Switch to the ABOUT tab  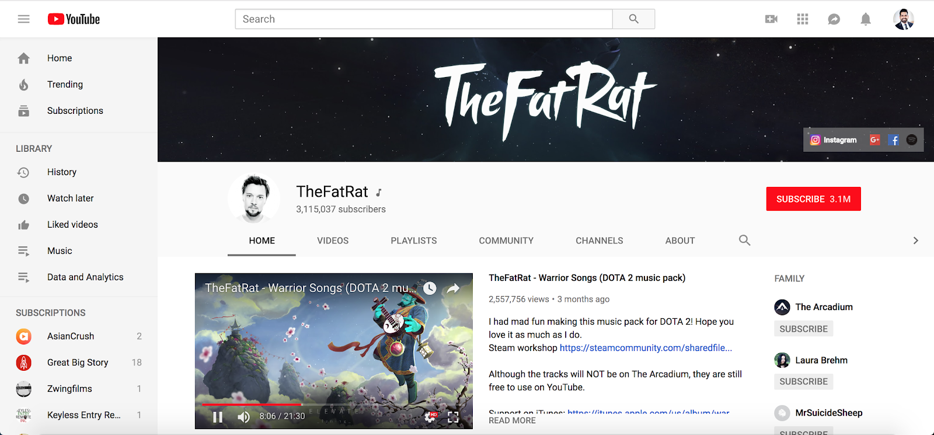click(680, 241)
